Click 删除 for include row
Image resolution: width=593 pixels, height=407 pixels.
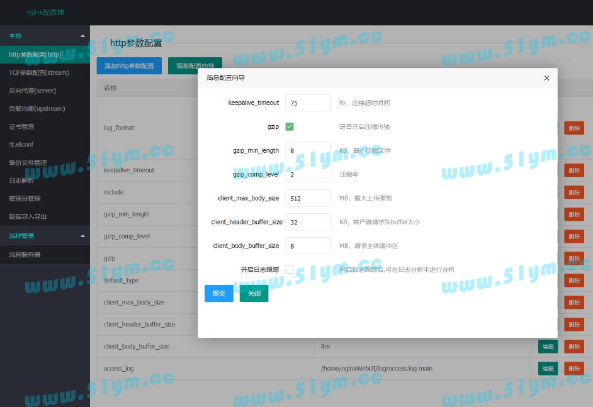pos(574,192)
